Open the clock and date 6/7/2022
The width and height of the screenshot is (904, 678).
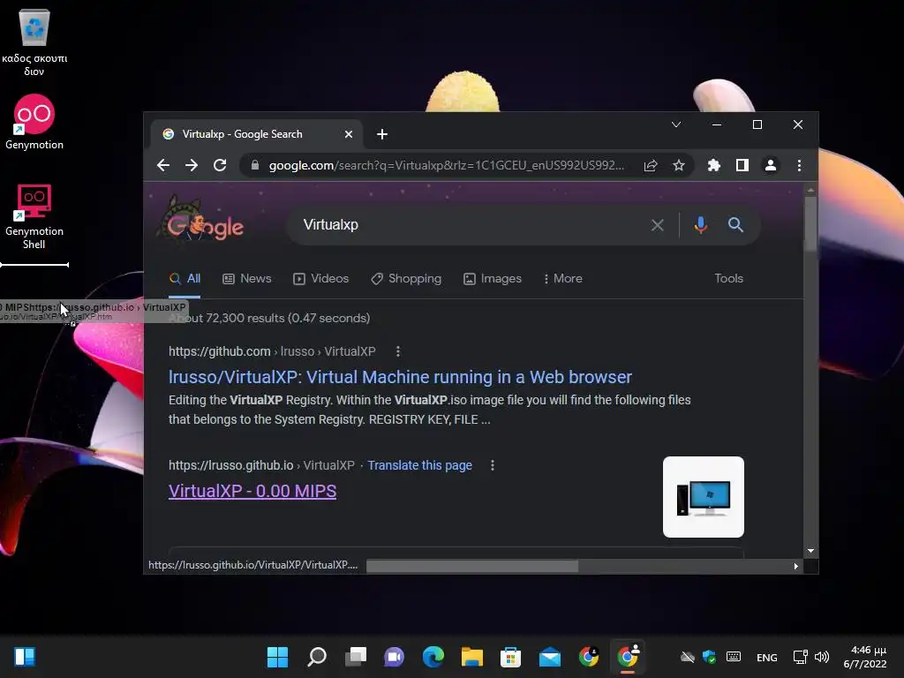point(865,657)
